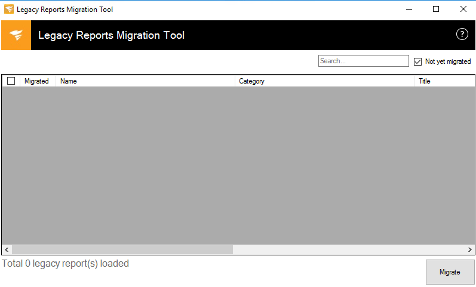Click the small app icon in title bar
This screenshot has width=476, height=287.
(9, 9)
